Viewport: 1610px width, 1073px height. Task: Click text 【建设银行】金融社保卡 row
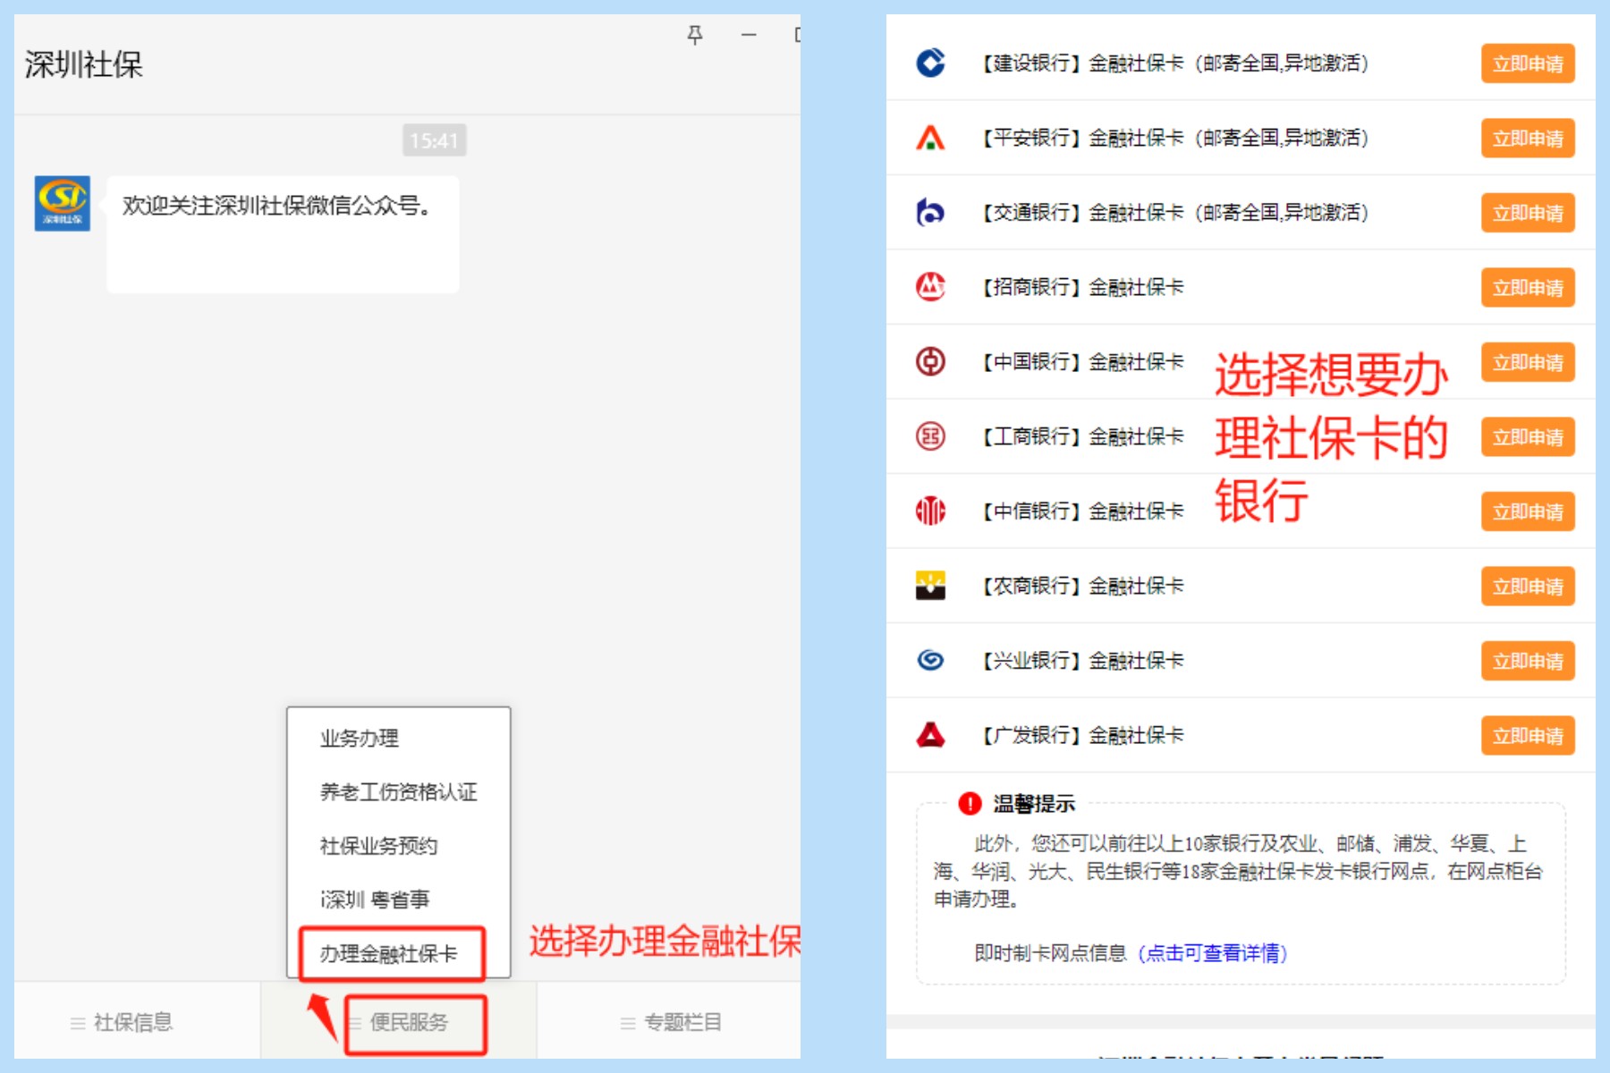(1174, 63)
